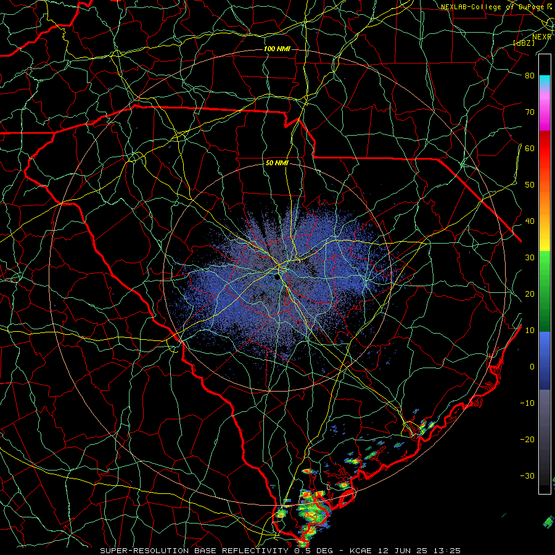This screenshot has width=555, height=555.
Task: Click the -10 dBZ scale value
Action: 527,403
